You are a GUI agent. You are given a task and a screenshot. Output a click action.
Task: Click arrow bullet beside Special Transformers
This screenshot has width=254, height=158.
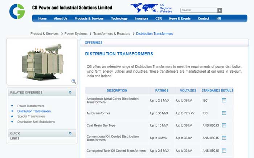[12, 116]
